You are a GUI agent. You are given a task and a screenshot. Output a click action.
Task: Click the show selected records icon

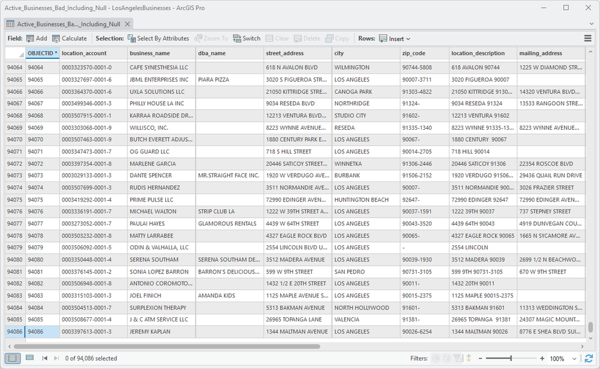coord(29,358)
